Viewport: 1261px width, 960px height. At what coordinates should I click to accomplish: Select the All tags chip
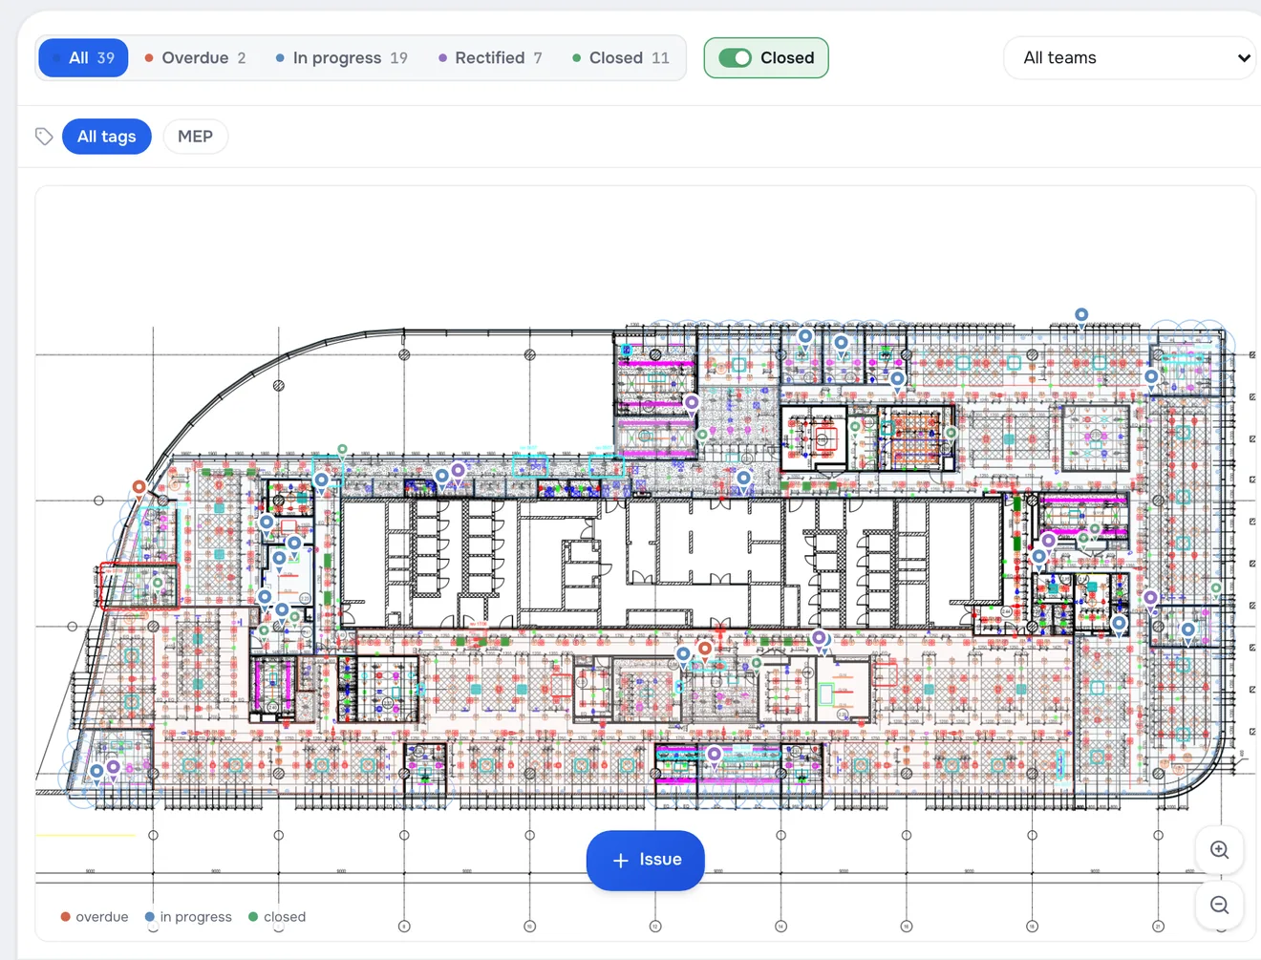pyautogui.click(x=107, y=137)
